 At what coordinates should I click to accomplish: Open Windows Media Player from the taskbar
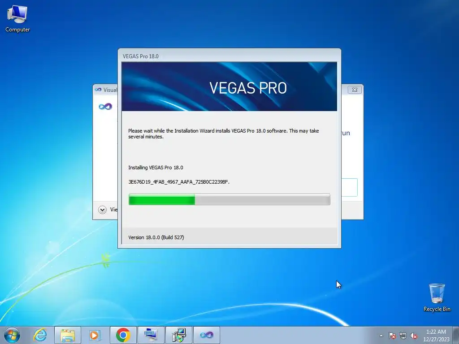click(95, 335)
